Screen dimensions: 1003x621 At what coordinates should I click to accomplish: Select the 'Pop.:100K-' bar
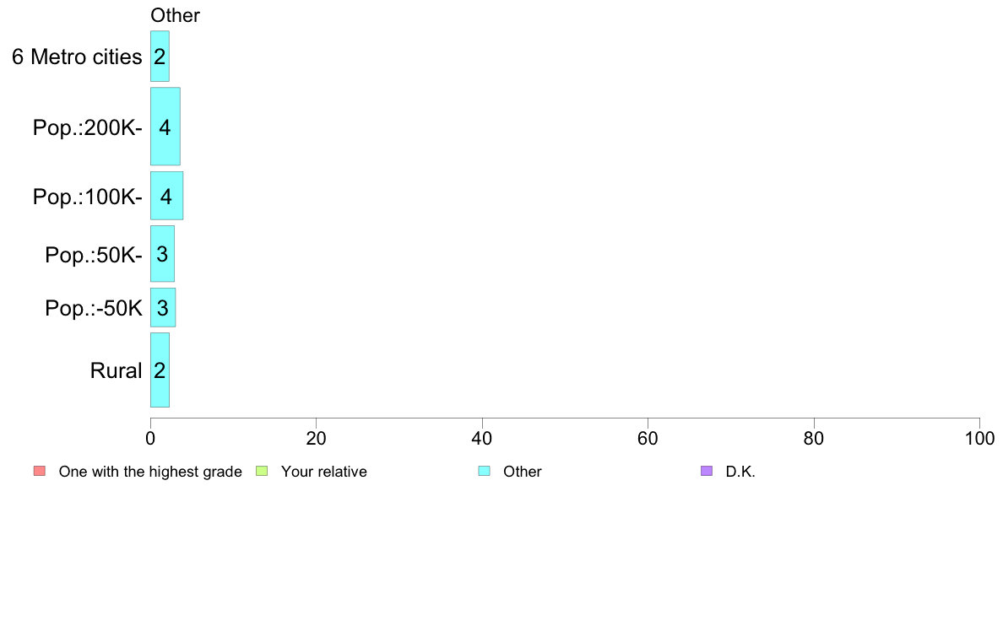(x=166, y=196)
